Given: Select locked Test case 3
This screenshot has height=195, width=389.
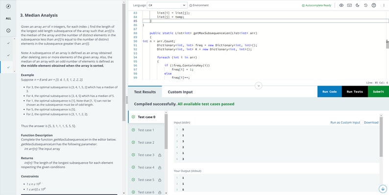Looking at the screenshot, I should 146,155.
